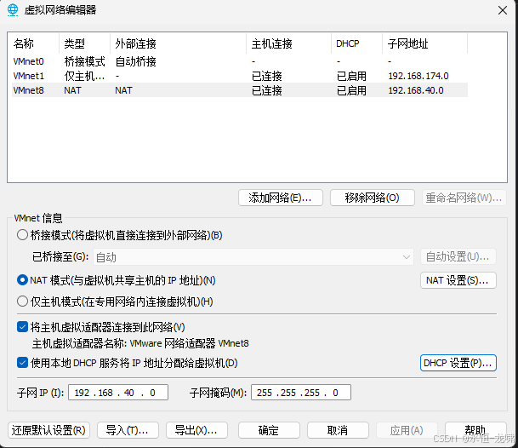Click the 名称 column header
Image resolution: width=518 pixels, height=448 pixels.
click(35, 43)
